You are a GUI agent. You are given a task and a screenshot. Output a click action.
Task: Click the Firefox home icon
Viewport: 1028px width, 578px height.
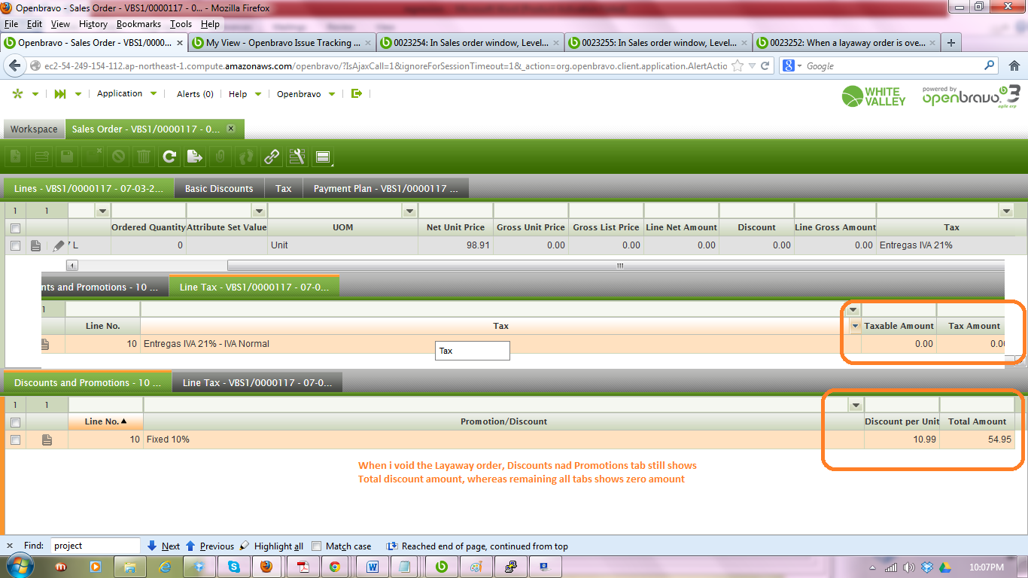[1014, 66]
